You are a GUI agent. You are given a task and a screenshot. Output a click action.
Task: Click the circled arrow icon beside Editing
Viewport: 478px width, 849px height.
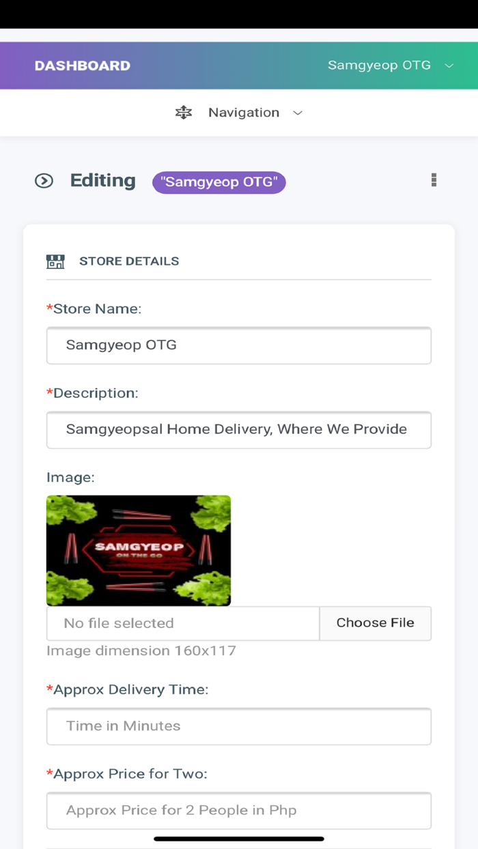pos(44,181)
